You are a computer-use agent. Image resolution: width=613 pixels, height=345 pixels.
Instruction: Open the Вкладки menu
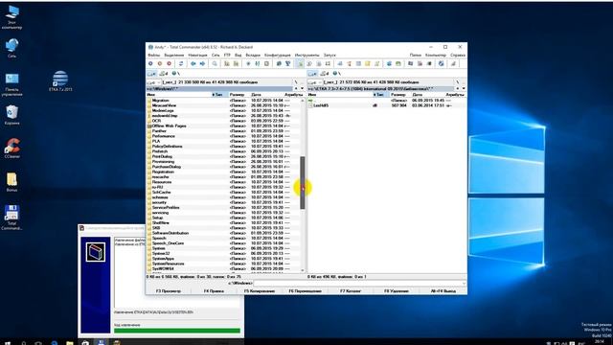tap(253, 56)
